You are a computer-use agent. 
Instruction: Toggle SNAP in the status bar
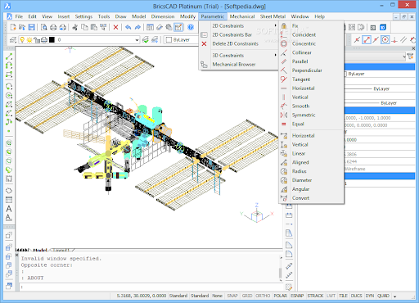pos(232,296)
